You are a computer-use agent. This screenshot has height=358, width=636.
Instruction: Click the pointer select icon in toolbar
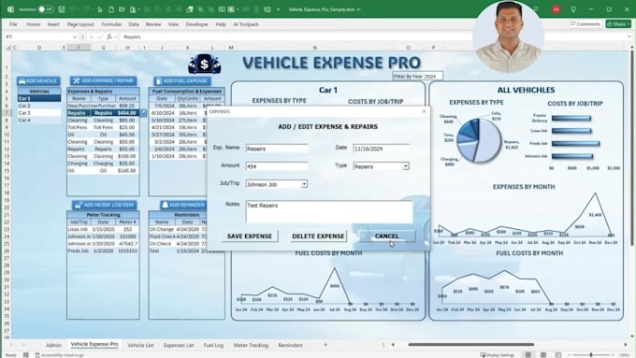(100, 9)
